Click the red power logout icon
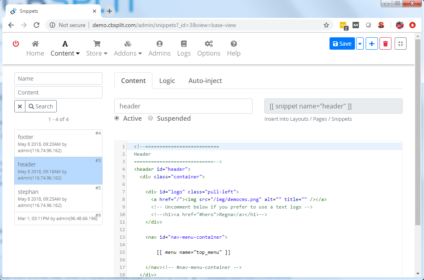 pos(16,44)
